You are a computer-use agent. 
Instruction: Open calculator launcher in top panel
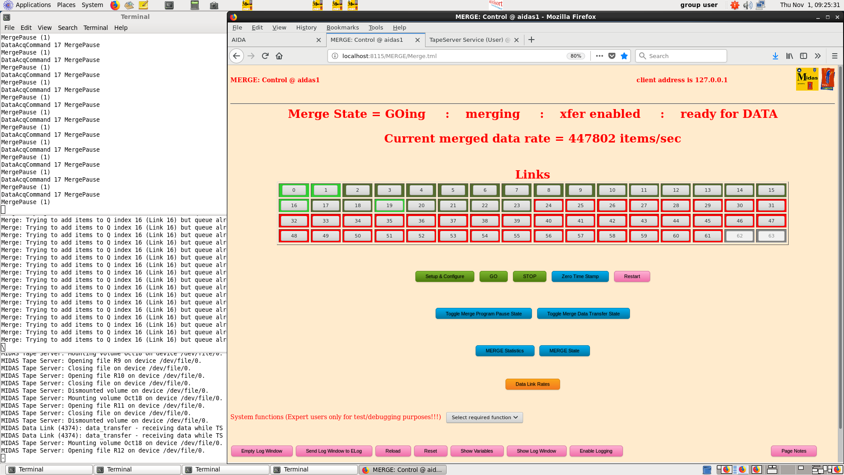pos(195,5)
